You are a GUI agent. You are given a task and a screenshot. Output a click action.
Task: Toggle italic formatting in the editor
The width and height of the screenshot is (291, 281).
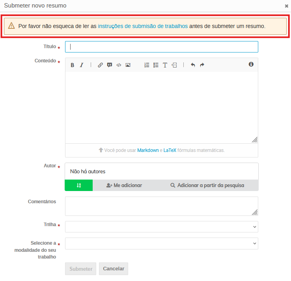click(82, 65)
